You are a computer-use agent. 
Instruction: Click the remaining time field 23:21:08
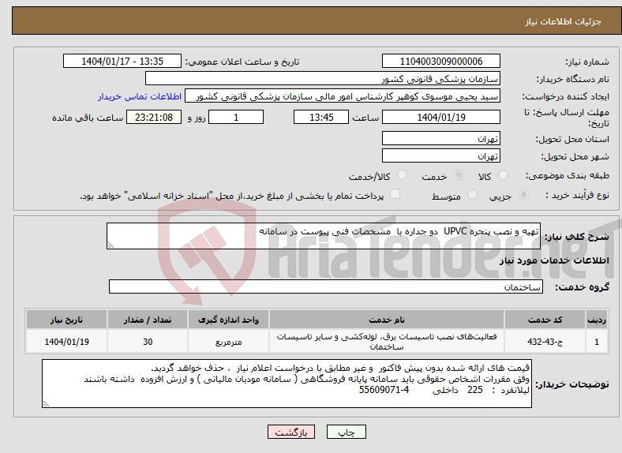point(154,117)
